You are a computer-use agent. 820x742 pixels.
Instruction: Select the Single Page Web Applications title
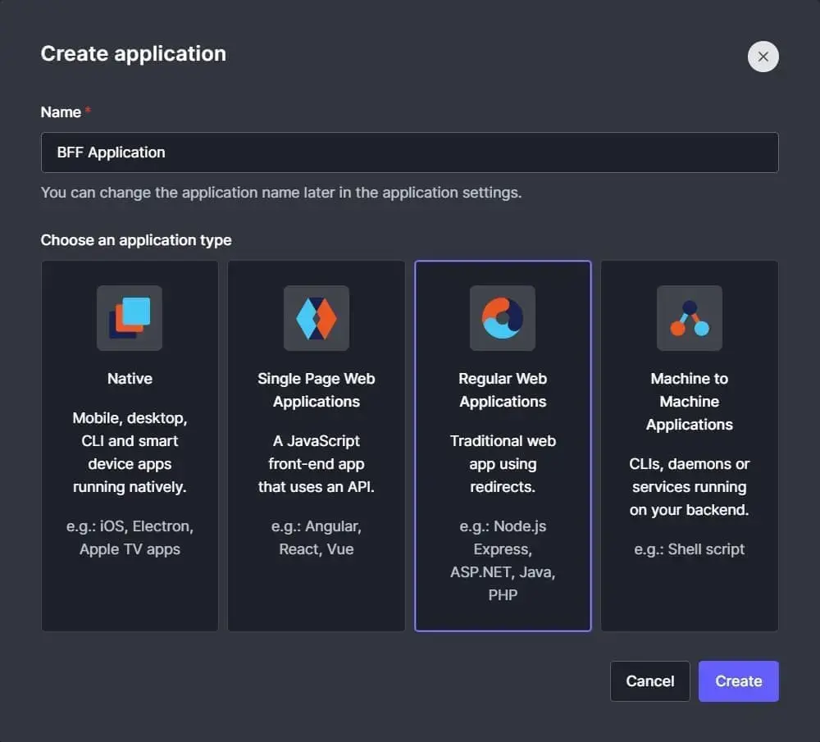click(x=317, y=390)
